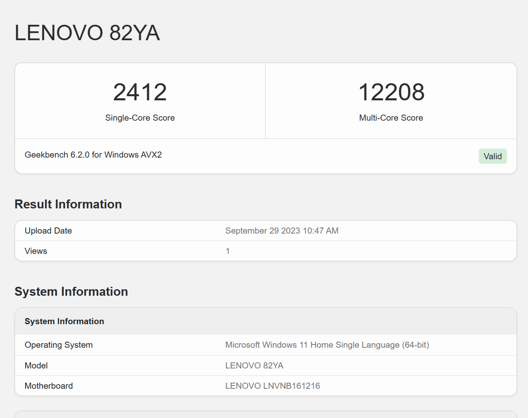Click the Single-Core Score label
This screenshot has width=528, height=418.
click(x=140, y=118)
